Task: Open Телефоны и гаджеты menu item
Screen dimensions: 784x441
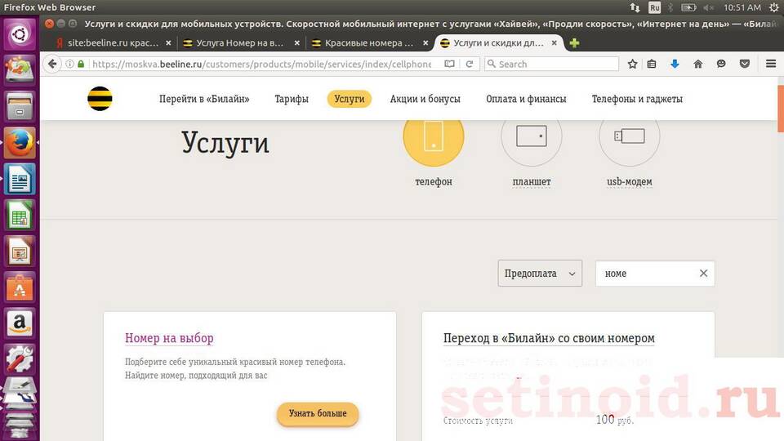Action: point(637,99)
